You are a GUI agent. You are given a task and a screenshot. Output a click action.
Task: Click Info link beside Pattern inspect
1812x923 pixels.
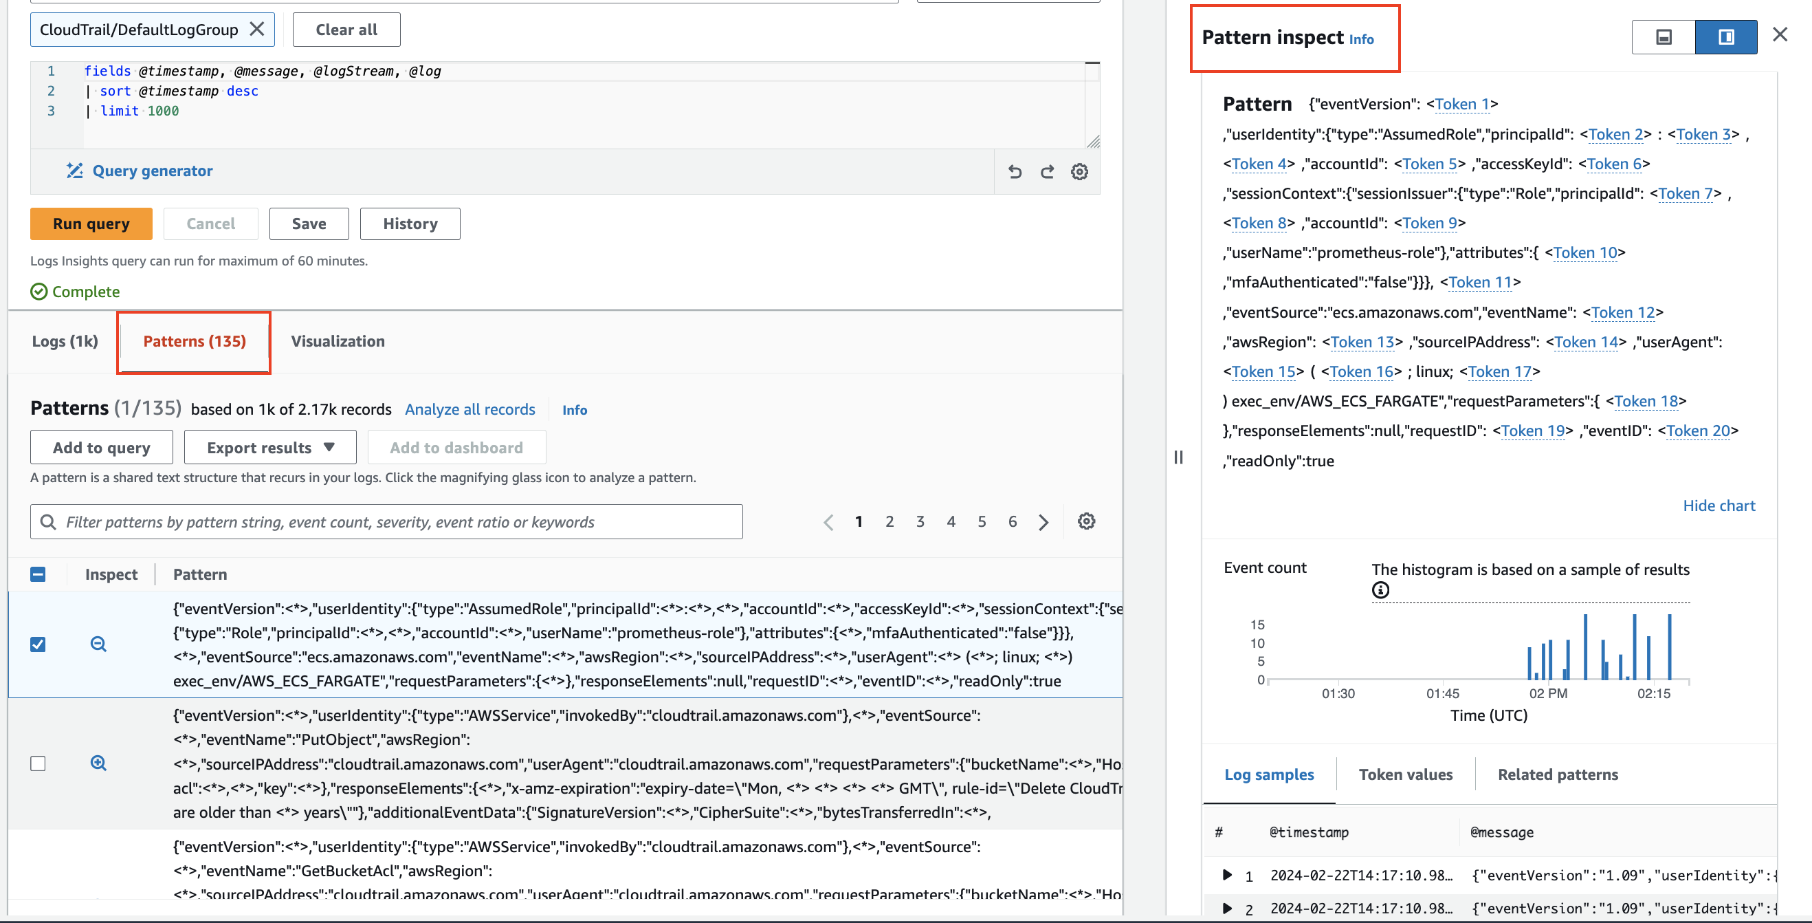coord(1361,39)
